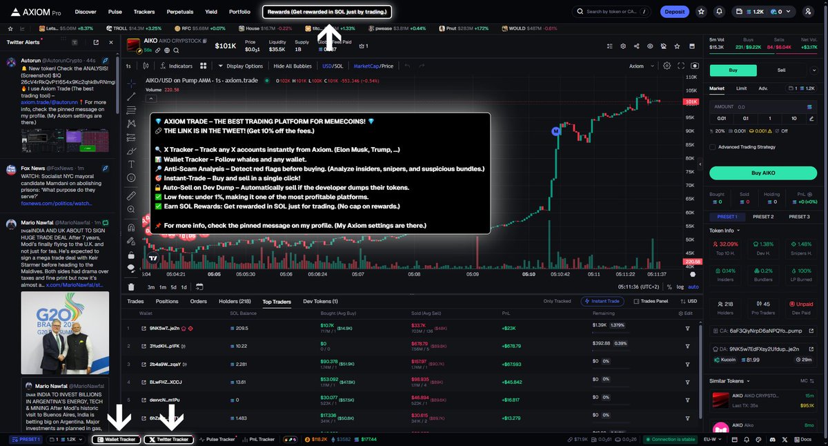828x446 pixels.
Task: Go to the Pulse page
Action: click(x=115, y=12)
